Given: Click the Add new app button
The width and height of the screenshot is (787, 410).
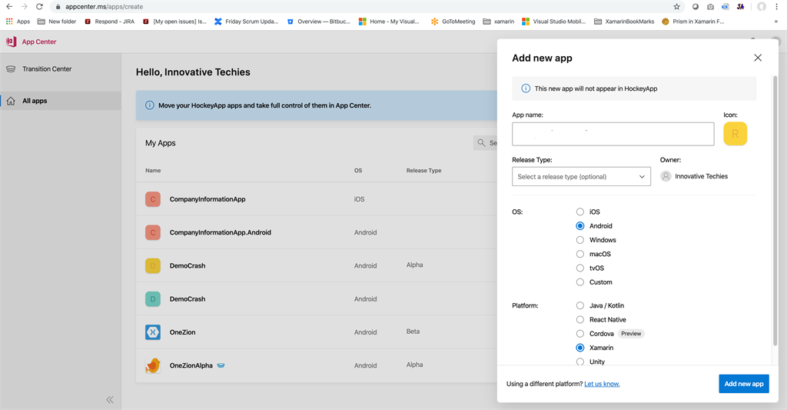Looking at the screenshot, I should tap(743, 384).
